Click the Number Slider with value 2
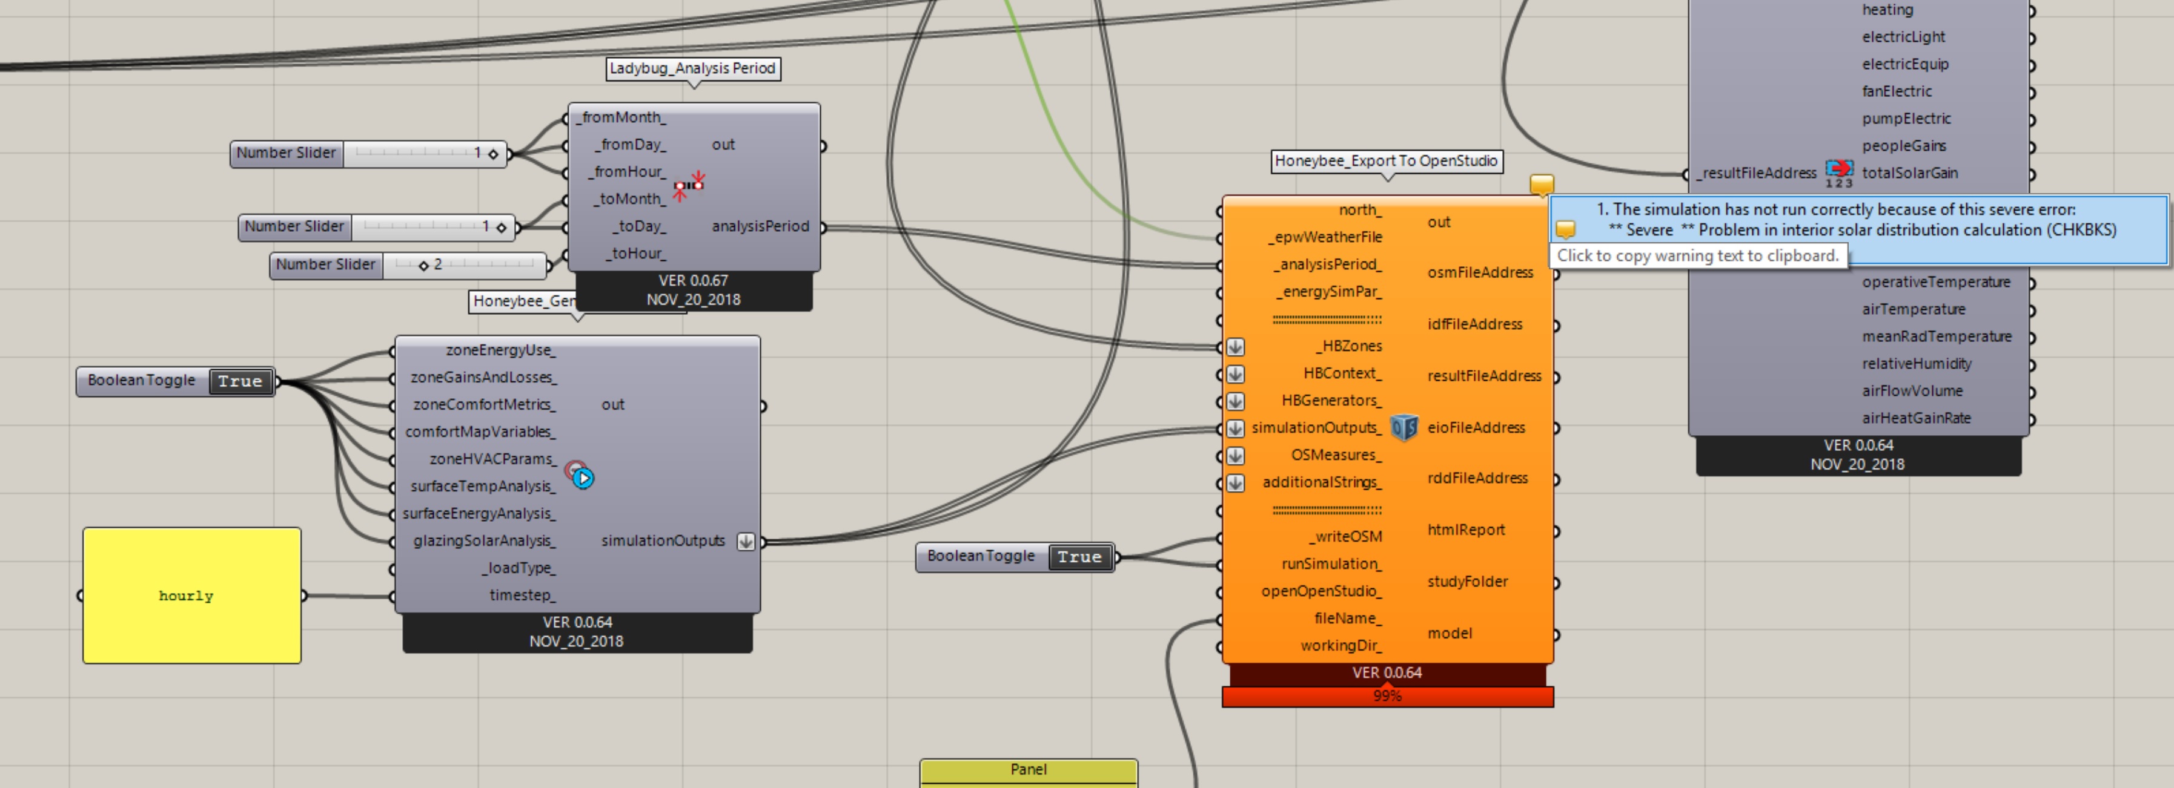 [x=408, y=264]
